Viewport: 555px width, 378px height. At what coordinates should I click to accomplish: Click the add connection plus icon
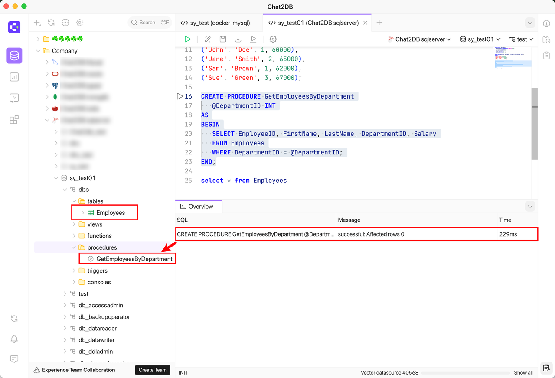click(x=37, y=23)
